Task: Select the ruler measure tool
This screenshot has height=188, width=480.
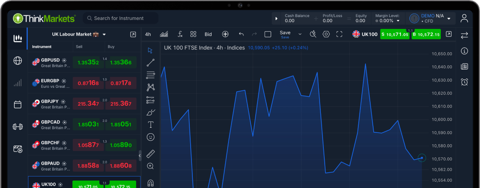Action: coord(150,154)
